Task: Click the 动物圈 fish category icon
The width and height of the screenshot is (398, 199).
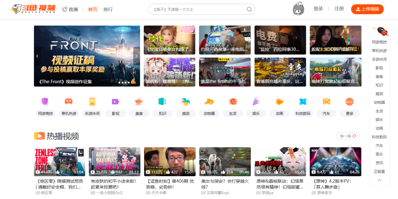Action: tap(209, 102)
